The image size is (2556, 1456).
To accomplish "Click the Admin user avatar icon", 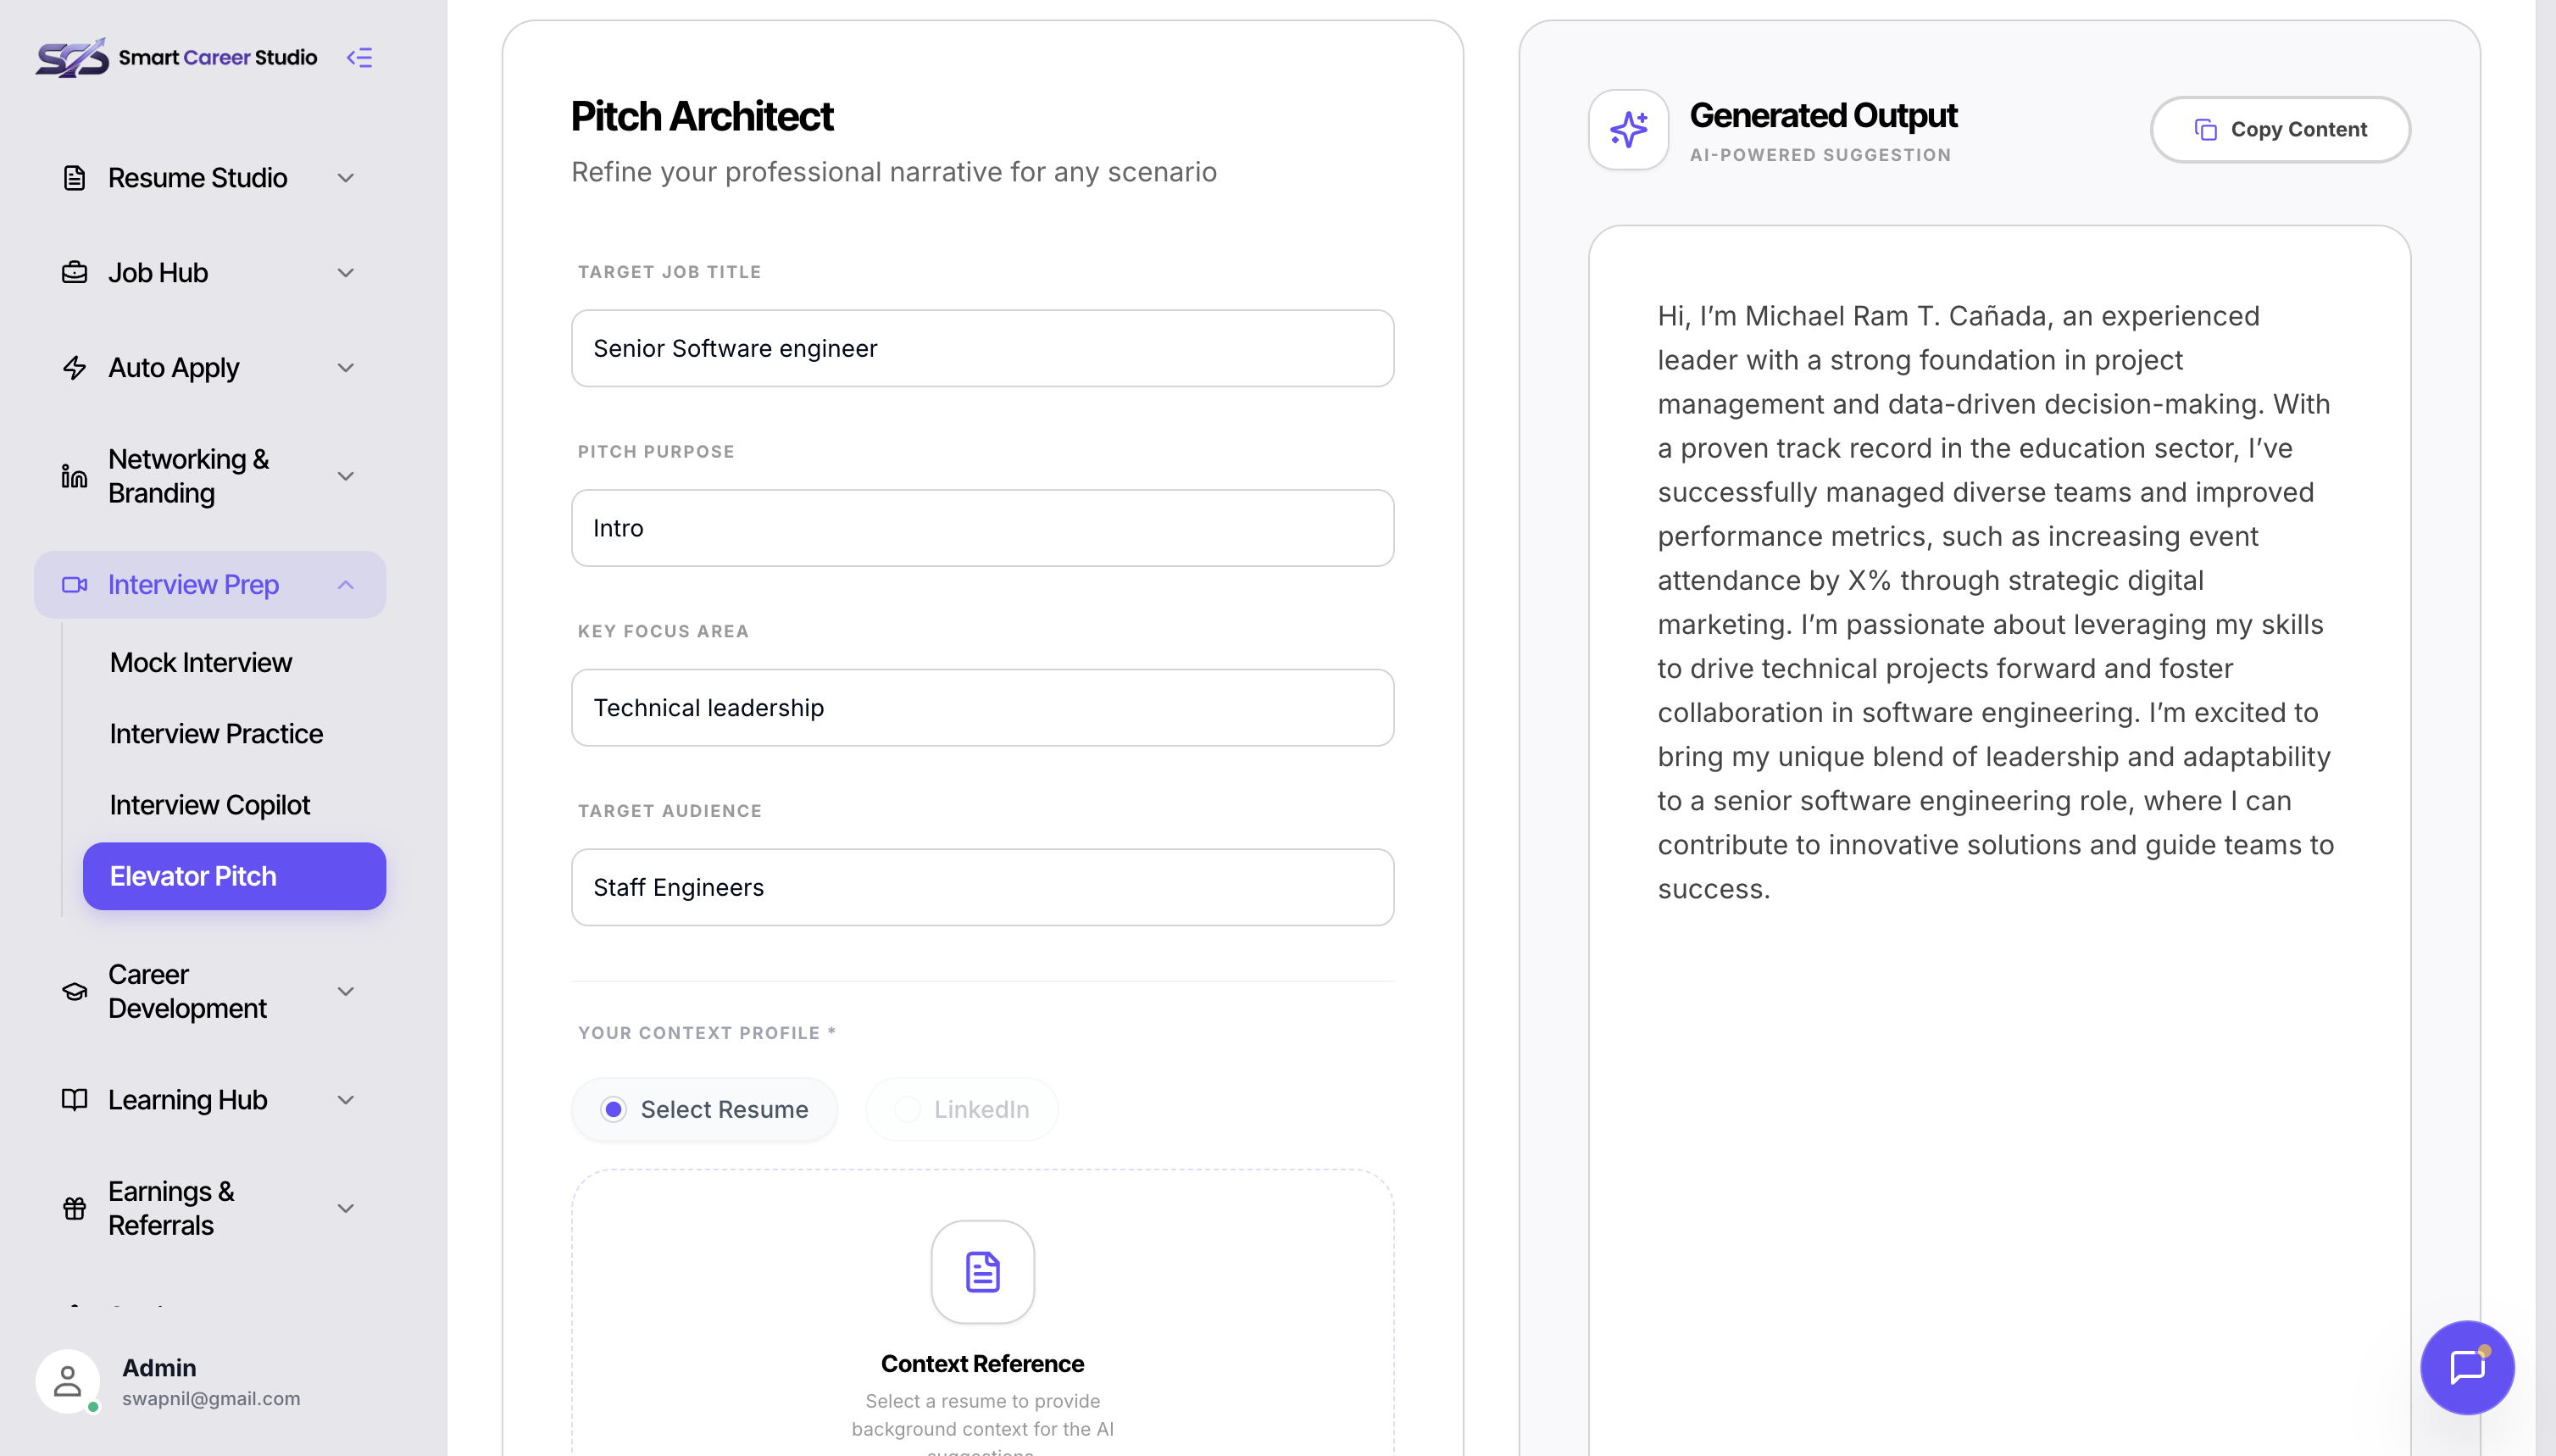I will (67, 1381).
